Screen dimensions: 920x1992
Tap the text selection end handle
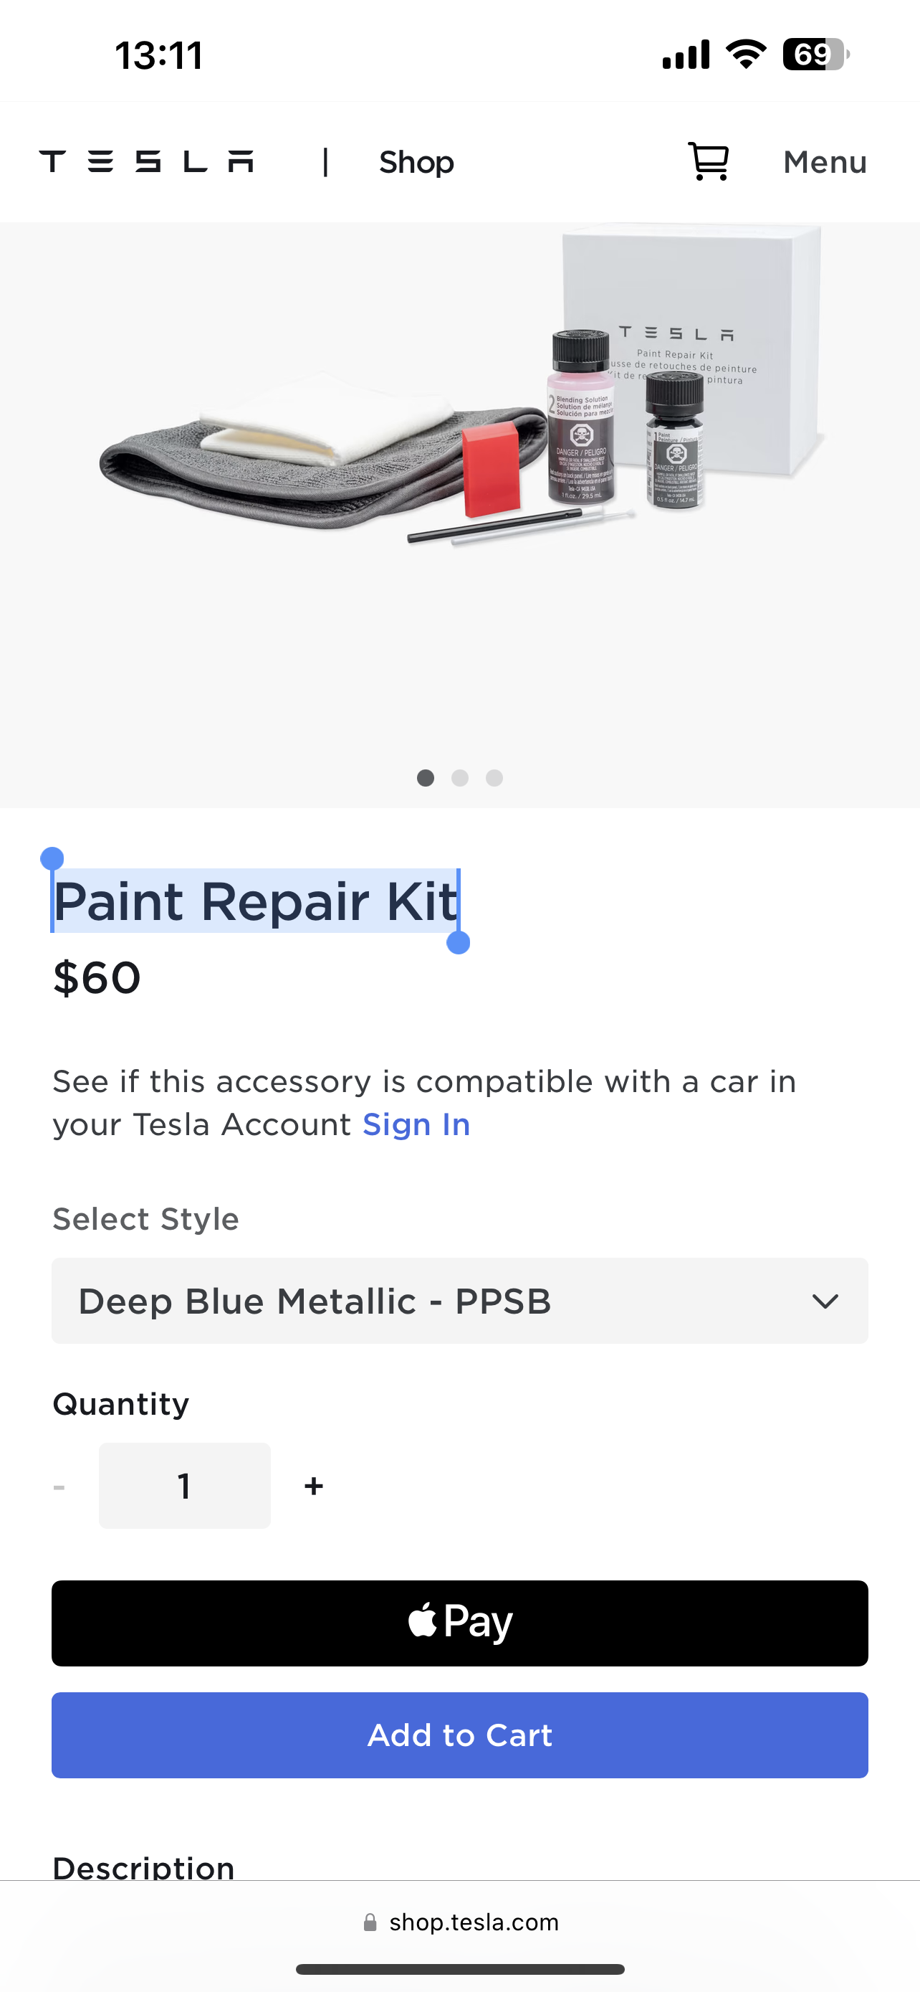coord(458,943)
